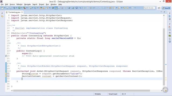Screen dimensions: 172x96
Task: Open the New file dropdown arrow
Action: click(x=5, y=8)
